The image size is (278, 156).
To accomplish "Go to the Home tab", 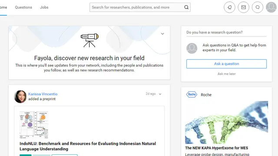I will pyautogui.click(x=3, y=7).
